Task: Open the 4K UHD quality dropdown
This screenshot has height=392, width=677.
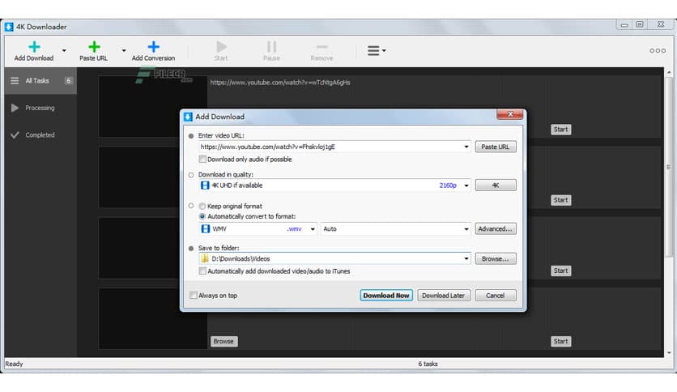Action: click(x=466, y=185)
